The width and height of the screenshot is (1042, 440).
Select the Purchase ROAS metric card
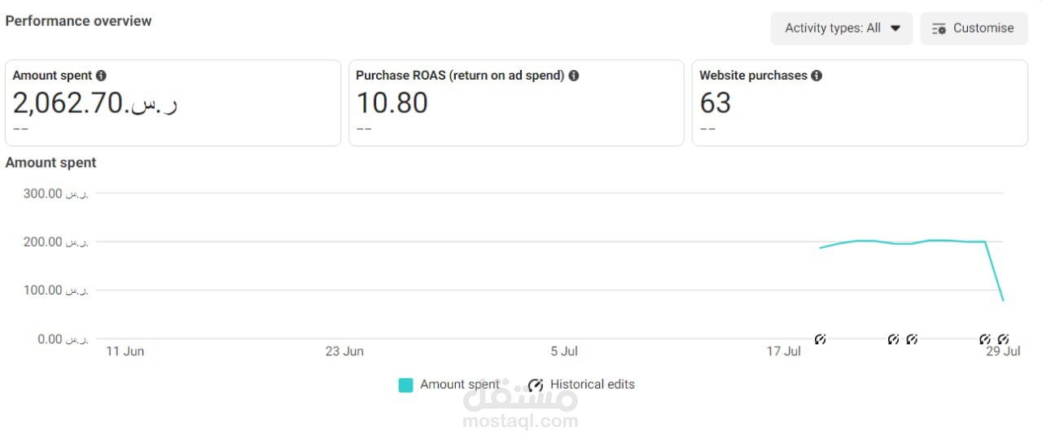pyautogui.click(x=516, y=103)
